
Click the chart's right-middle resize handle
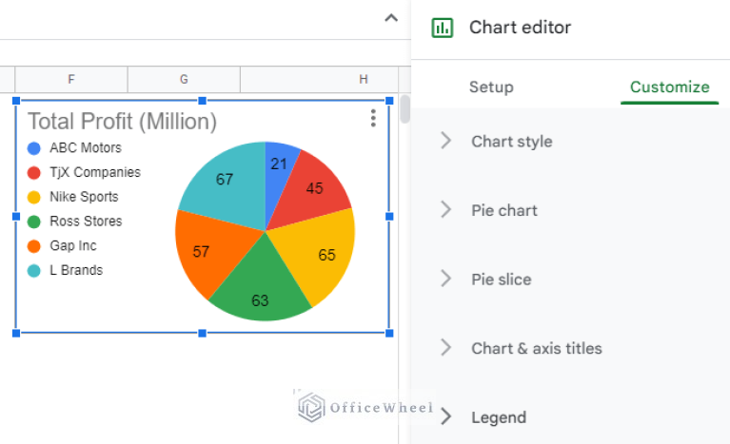(x=389, y=217)
